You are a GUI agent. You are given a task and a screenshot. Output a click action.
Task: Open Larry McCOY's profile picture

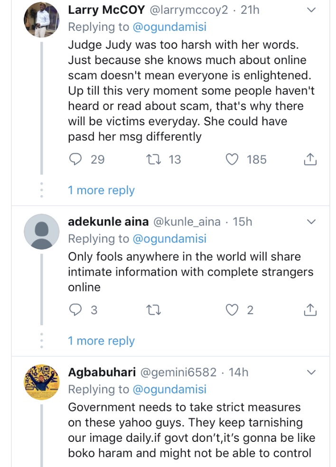point(42,20)
